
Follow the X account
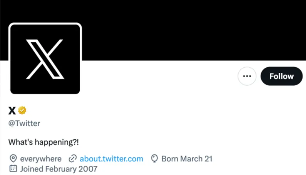281,76
